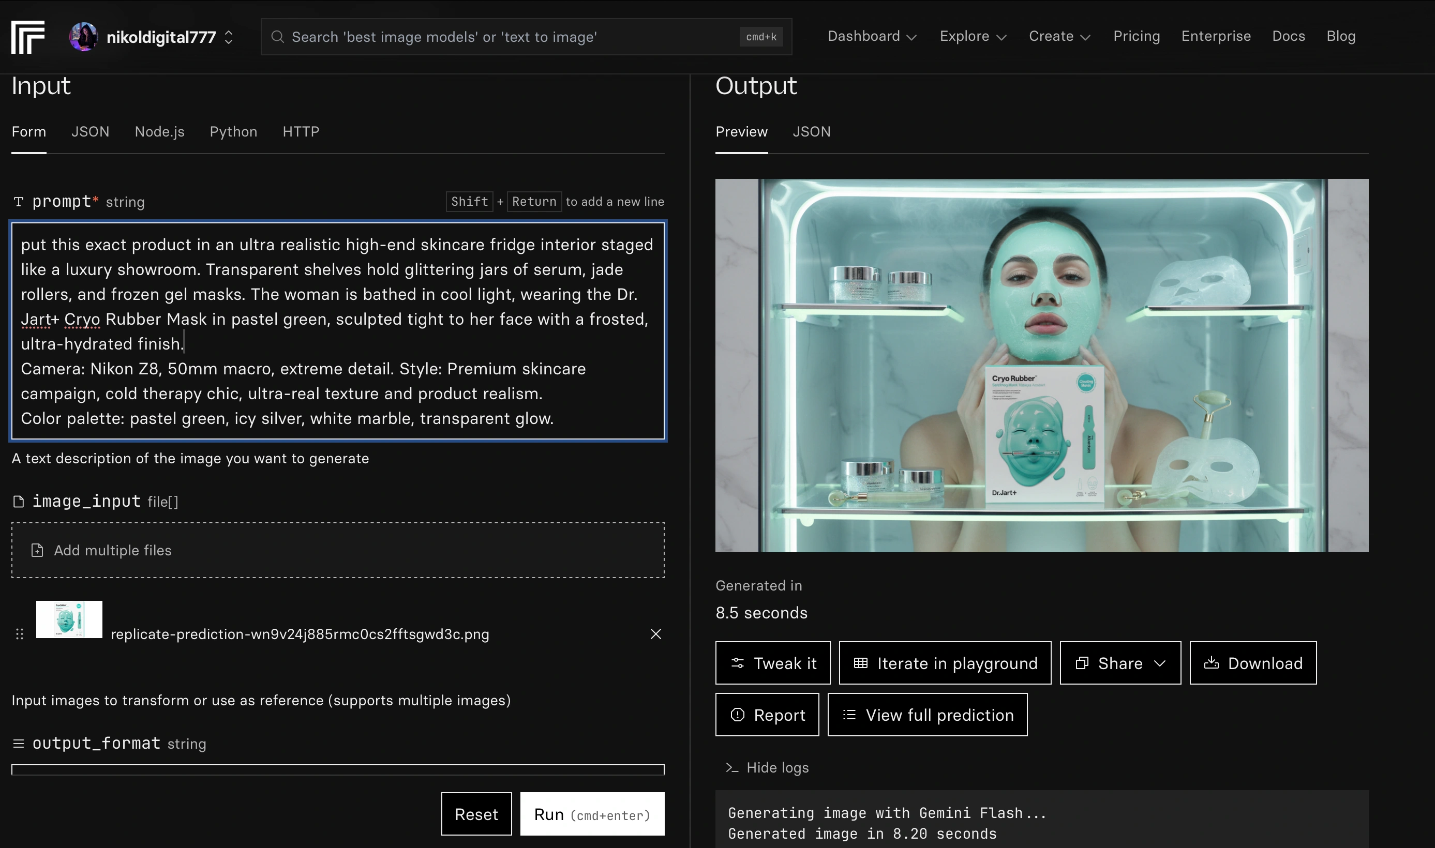Open the output_format dropdown

[x=338, y=770]
